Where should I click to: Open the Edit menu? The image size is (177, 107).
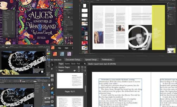tap(66, 48)
